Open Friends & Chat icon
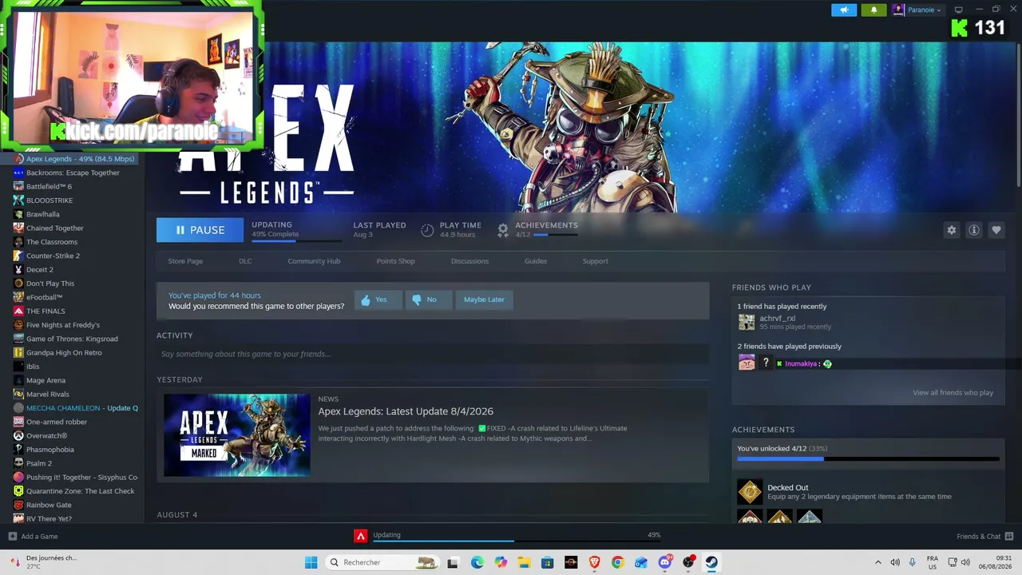The height and width of the screenshot is (575, 1022). tap(1009, 536)
